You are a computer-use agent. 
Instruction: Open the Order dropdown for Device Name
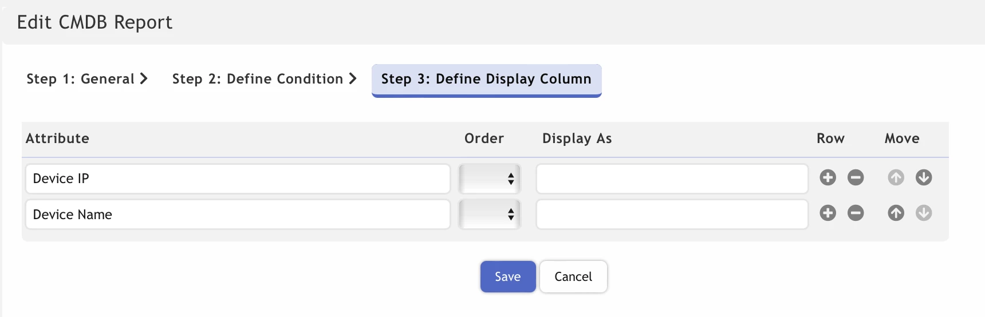pyautogui.click(x=490, y=214)
